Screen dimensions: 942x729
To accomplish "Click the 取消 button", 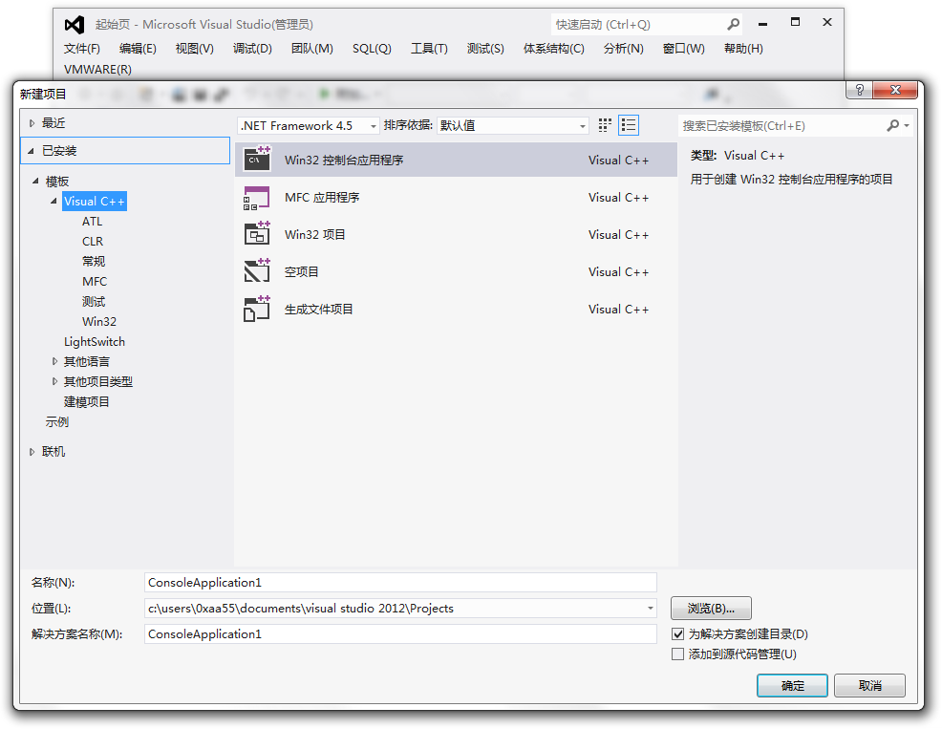I will point(869,686).
